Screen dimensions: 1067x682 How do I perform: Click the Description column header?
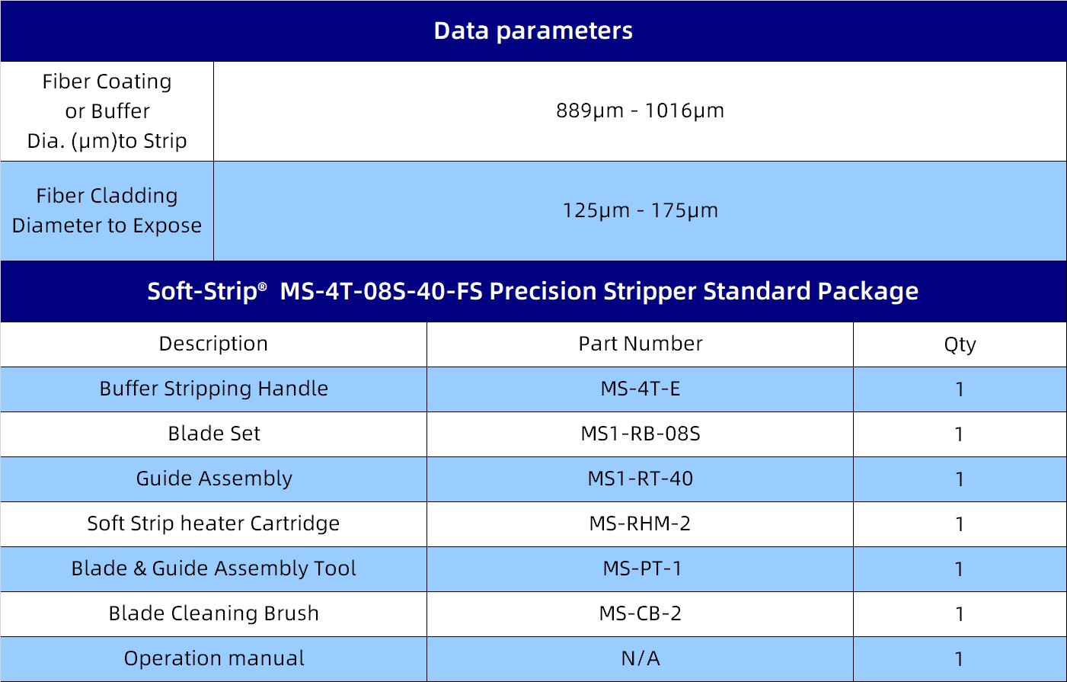click(x=213, y=344)
